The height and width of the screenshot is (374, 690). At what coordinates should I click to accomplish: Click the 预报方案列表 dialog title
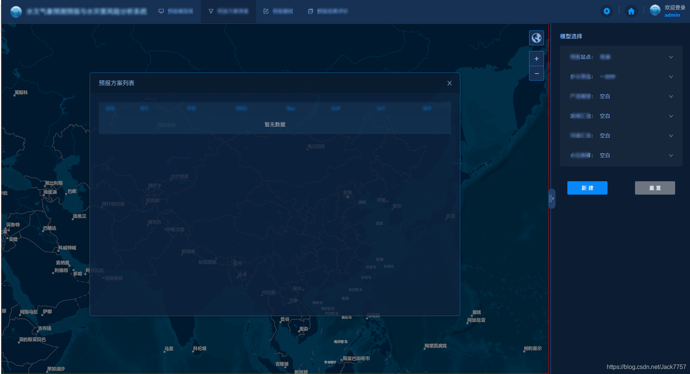coord(117,83)
